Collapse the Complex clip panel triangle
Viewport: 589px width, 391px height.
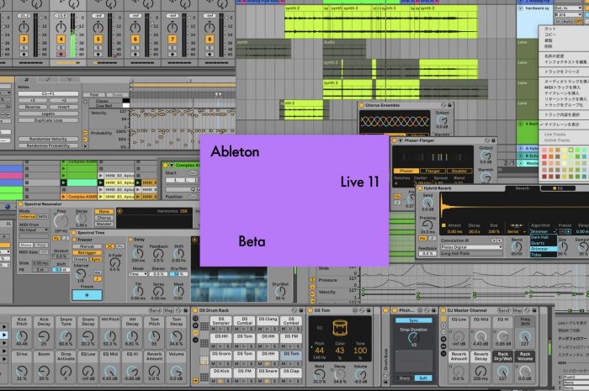coord(172,165)
